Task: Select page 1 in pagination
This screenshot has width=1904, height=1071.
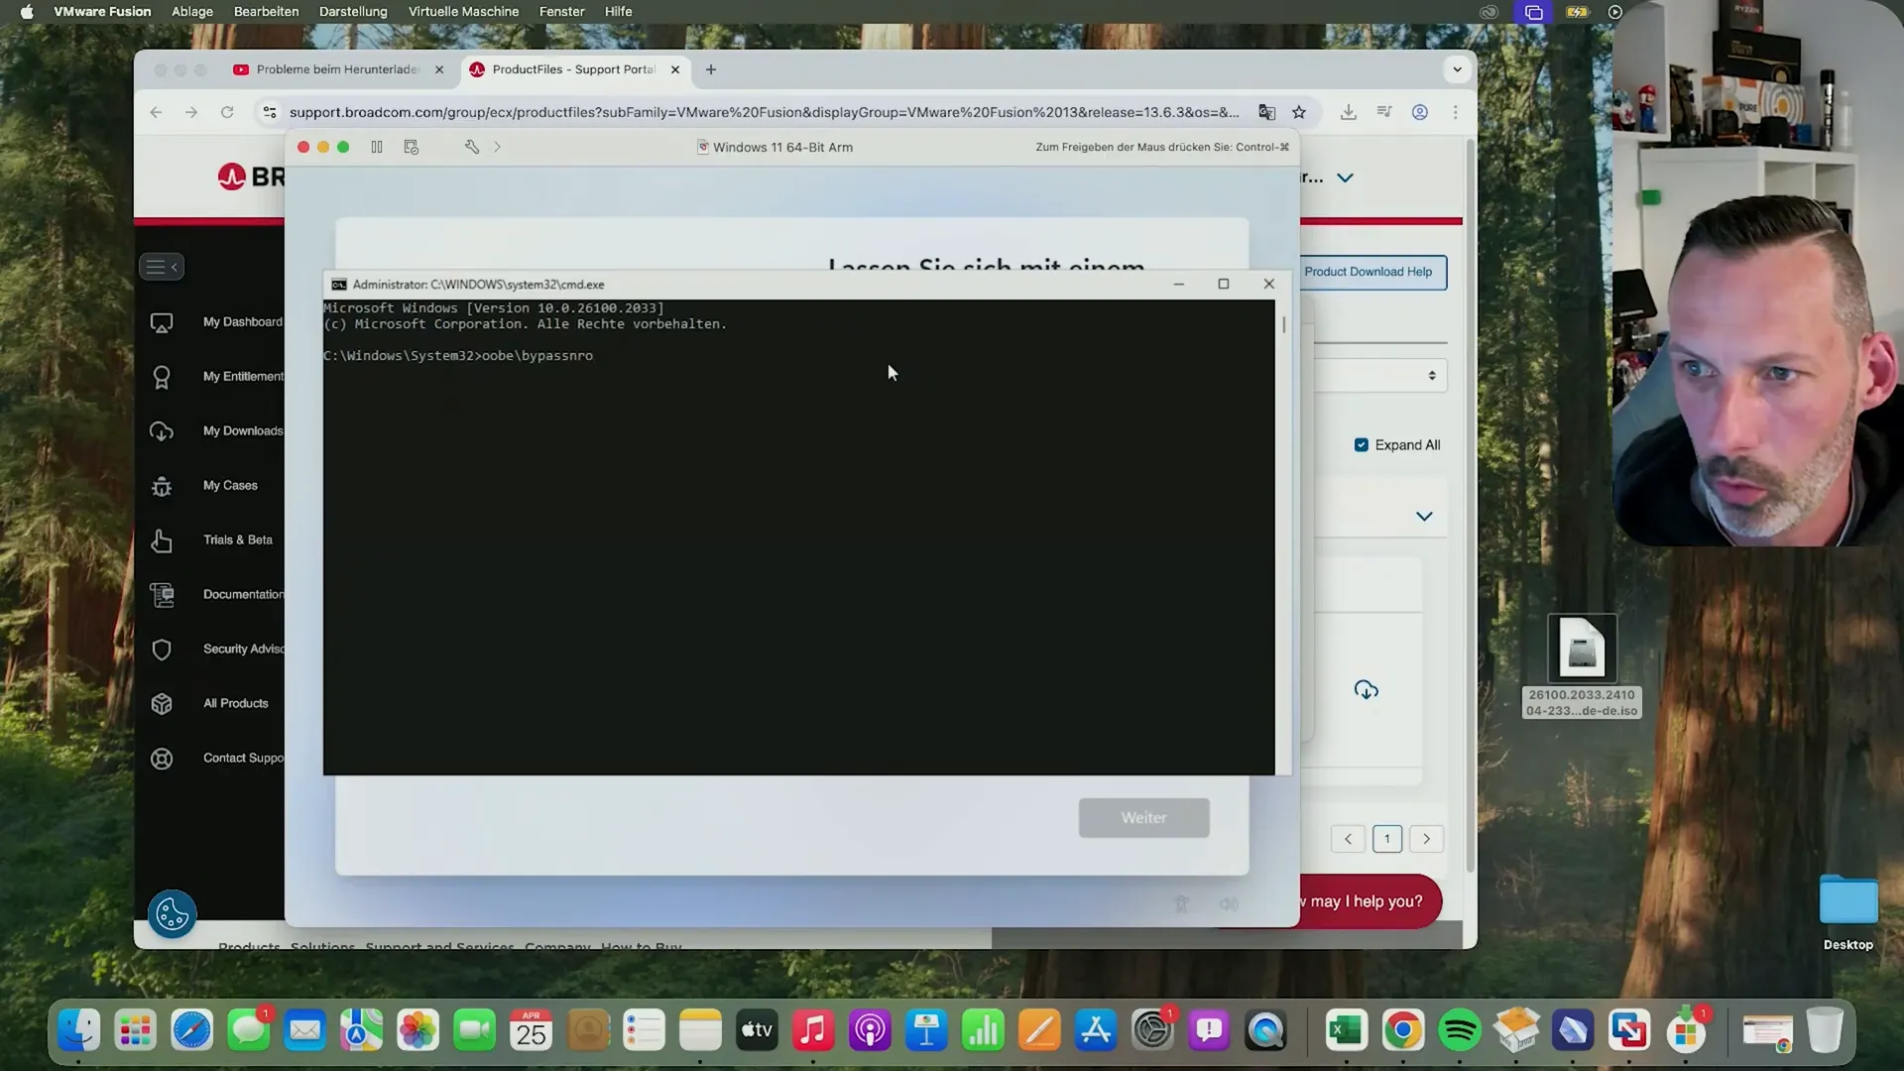Action: point(1387,839)
